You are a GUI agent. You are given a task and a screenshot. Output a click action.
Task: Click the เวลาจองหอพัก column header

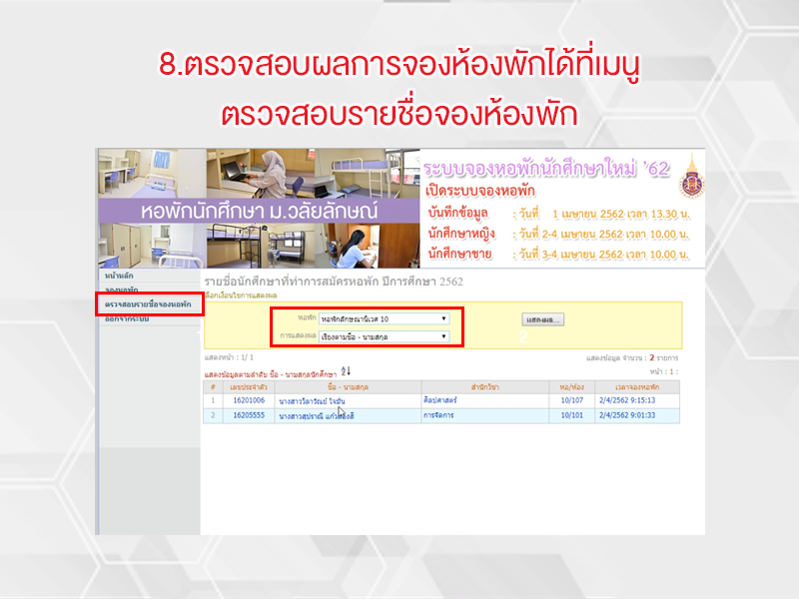tap(638, 385)
